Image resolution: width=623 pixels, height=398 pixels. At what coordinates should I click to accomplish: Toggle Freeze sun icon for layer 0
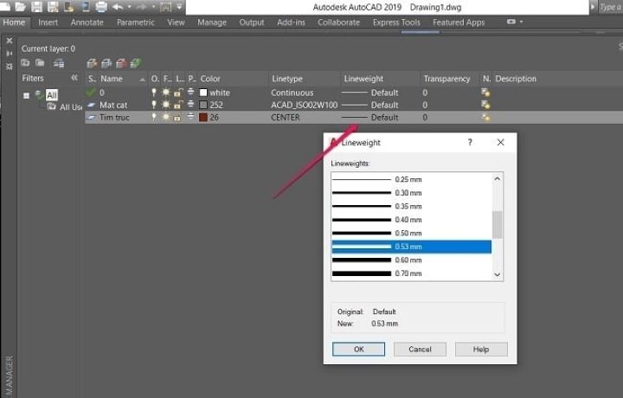165,93
